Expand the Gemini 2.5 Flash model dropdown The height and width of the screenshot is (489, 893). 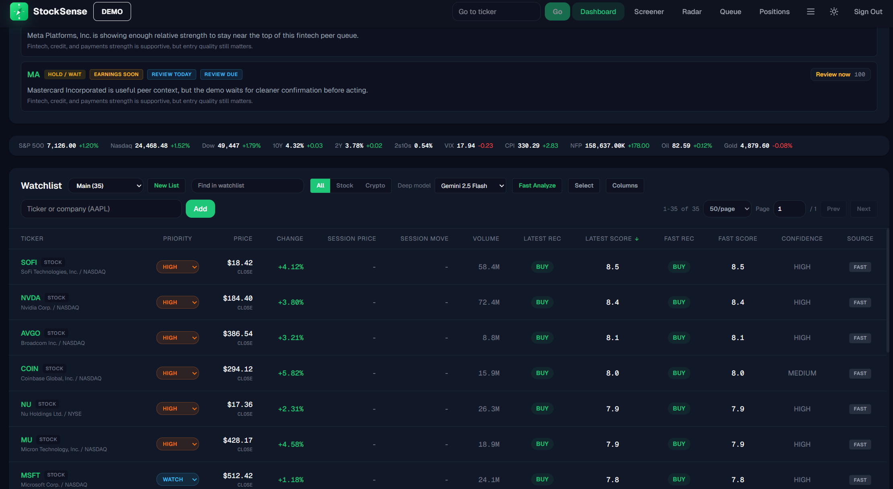(x=470, y=186)
